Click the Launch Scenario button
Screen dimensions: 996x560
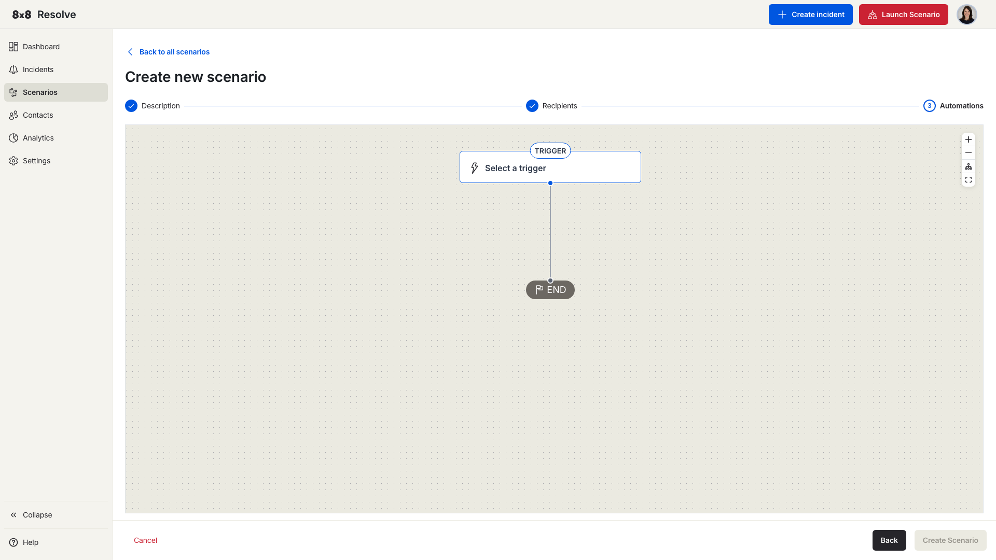(903, 15)
